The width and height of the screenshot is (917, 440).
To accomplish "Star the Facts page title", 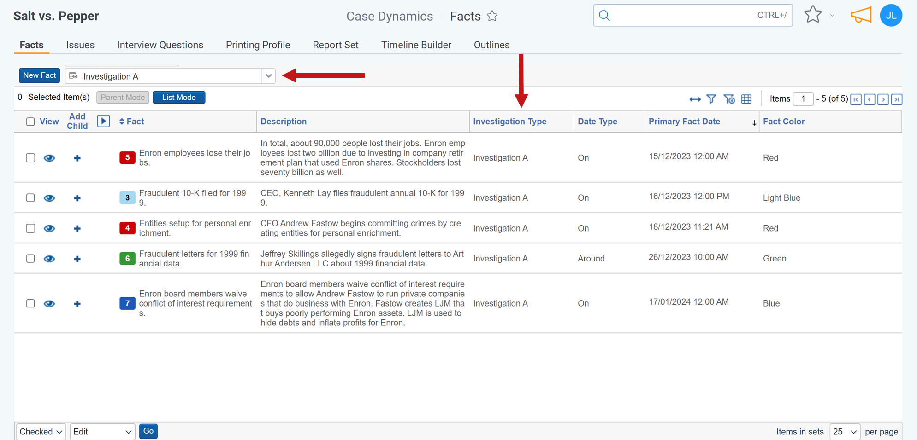I will [x=492, y=16].
